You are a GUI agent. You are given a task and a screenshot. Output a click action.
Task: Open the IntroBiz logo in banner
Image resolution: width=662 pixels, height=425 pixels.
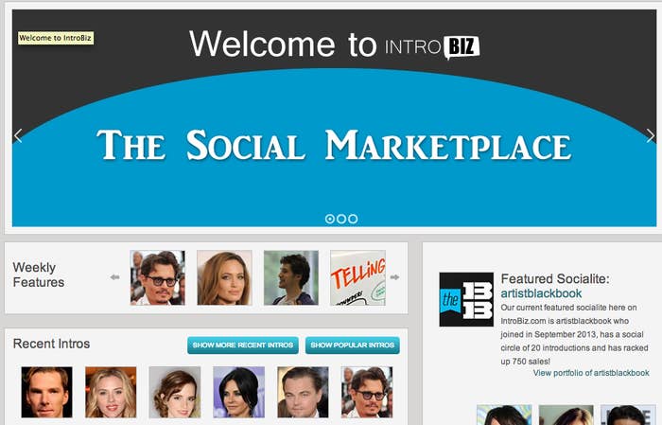pyautogui.click(x=432, y=47)
